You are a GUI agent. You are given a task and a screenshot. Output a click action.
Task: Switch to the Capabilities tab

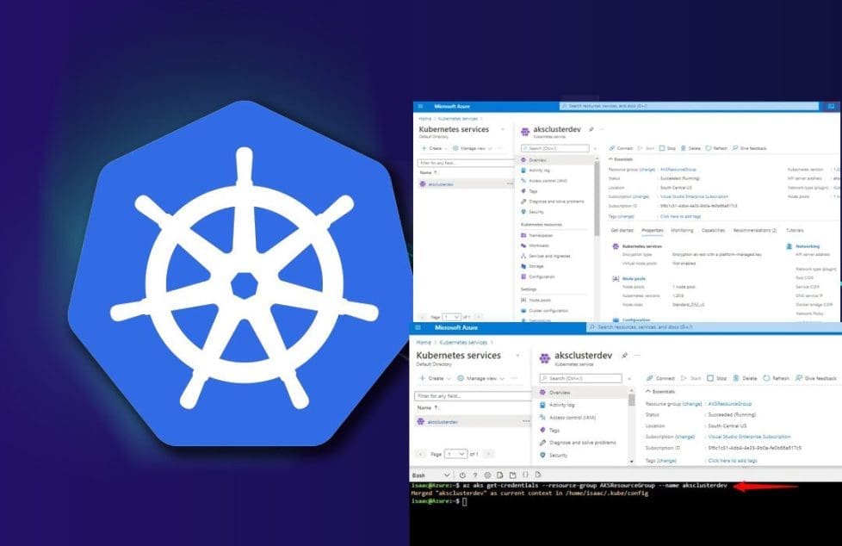pos(713,231)
